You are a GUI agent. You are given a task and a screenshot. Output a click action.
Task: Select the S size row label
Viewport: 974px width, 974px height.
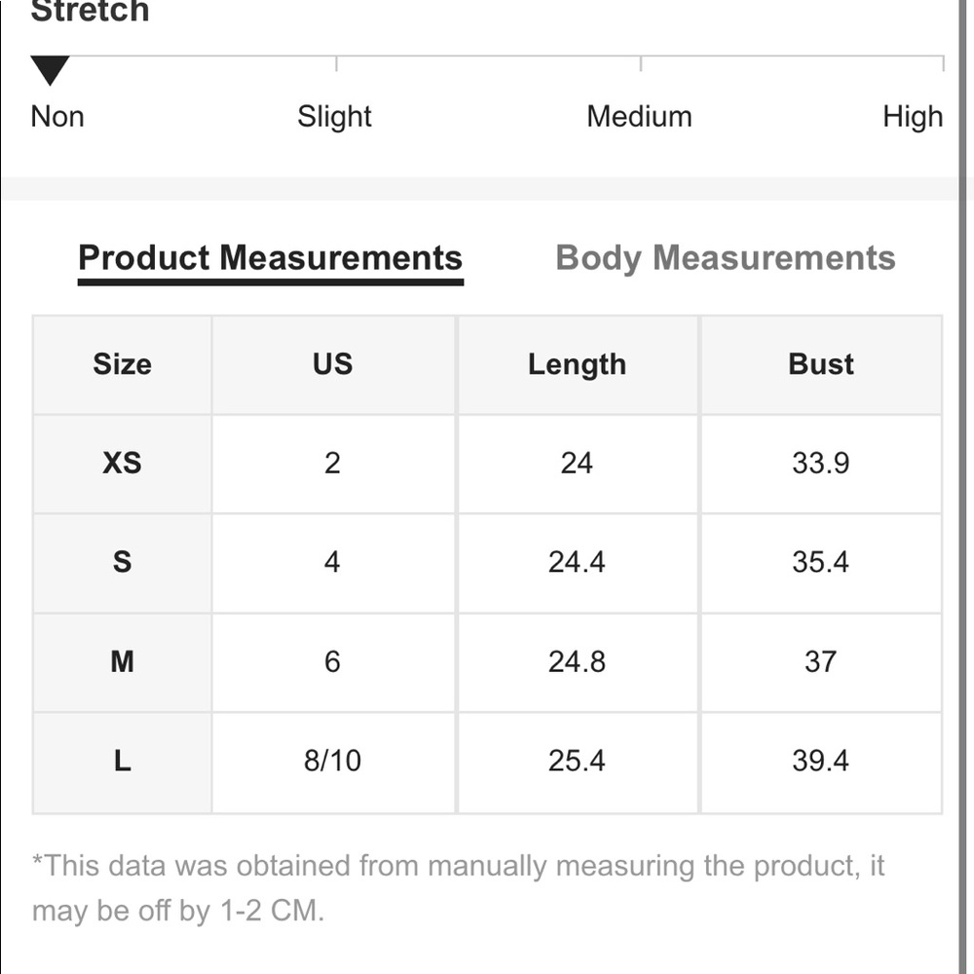click(x=122, y=562)
